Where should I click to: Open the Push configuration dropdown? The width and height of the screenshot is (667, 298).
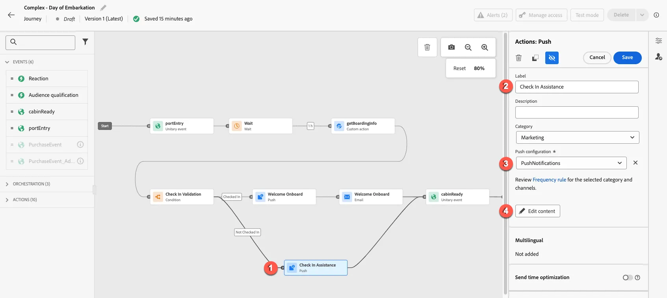[x=571, y=163]
